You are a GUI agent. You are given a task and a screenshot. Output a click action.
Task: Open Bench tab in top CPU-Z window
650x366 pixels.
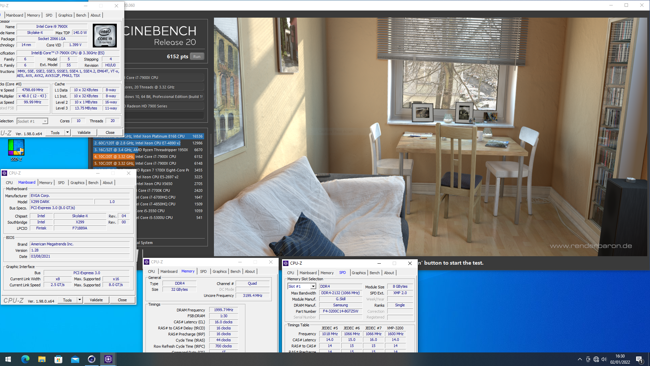pyautogui.click(x=81, y=15)
